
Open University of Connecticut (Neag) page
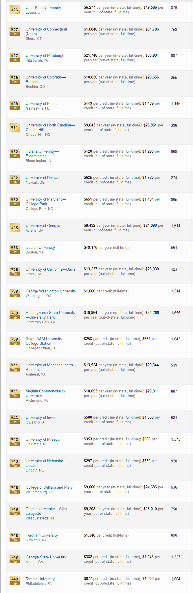point(46,31)
